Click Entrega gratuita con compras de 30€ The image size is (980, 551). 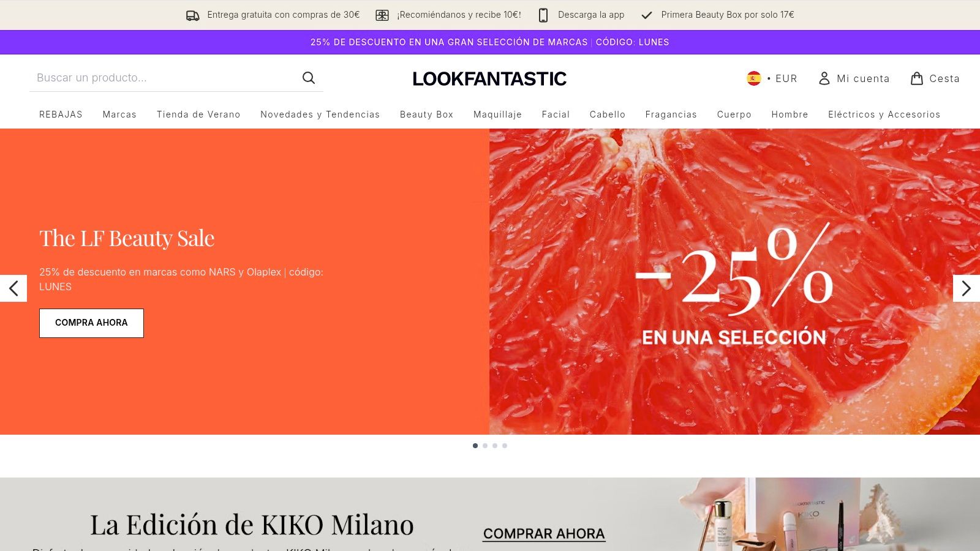283,15
